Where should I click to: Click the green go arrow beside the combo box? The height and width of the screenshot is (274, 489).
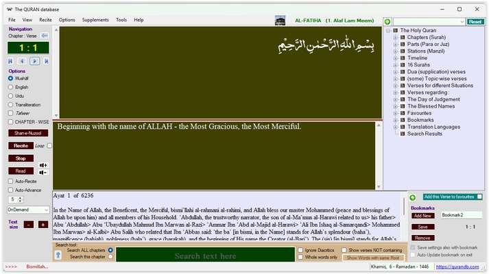(387, 21)
